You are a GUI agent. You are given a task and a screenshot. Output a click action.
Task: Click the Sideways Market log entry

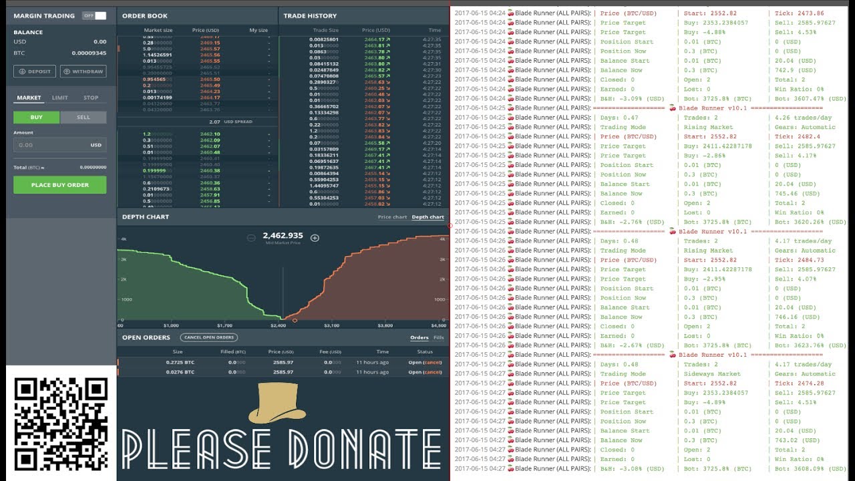point(712,374)
